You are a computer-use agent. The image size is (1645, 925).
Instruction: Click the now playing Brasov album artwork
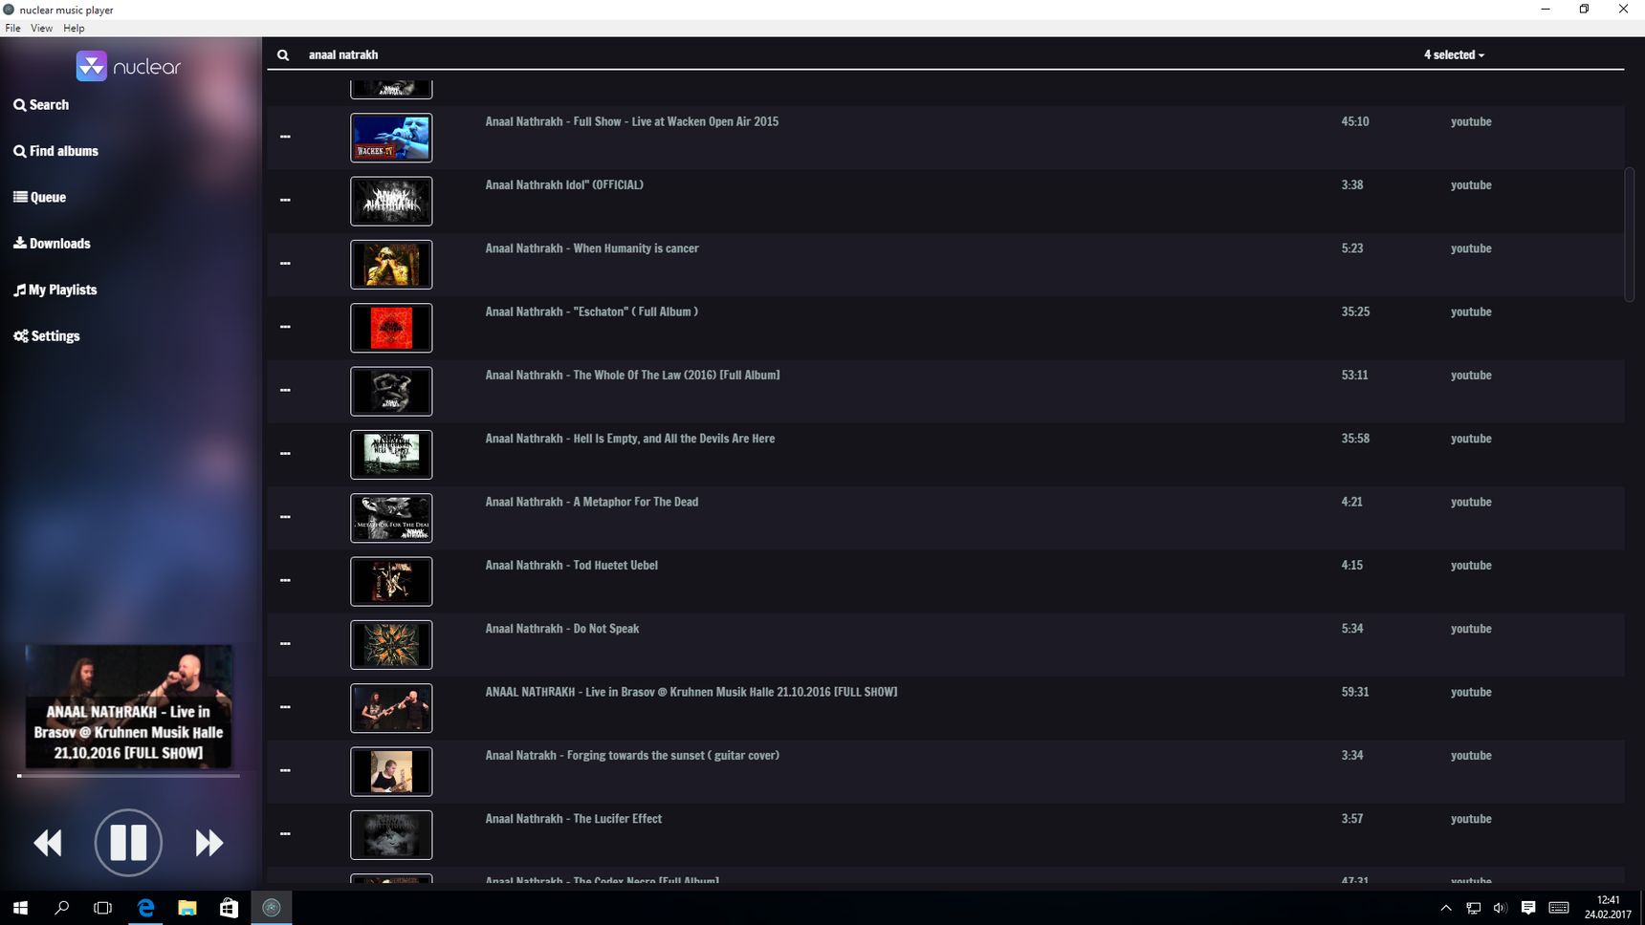pyautogui.click(x=128, y=706)
